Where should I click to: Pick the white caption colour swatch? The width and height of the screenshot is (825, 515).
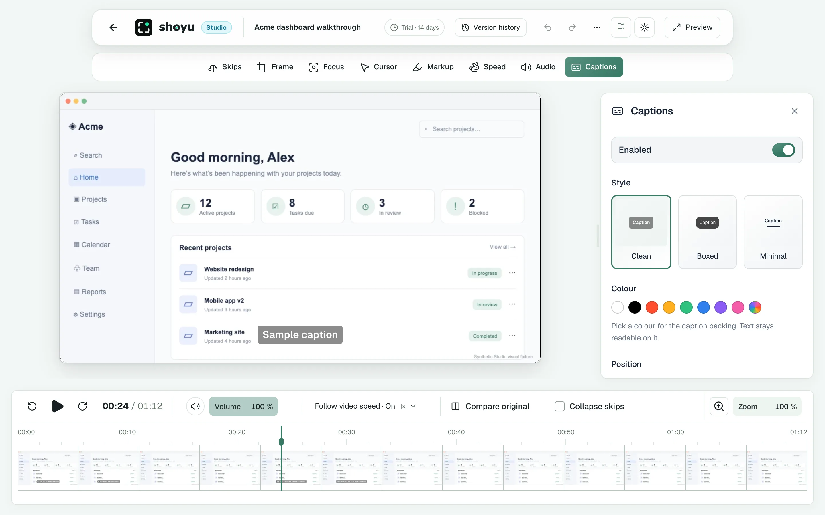(617, 307)
